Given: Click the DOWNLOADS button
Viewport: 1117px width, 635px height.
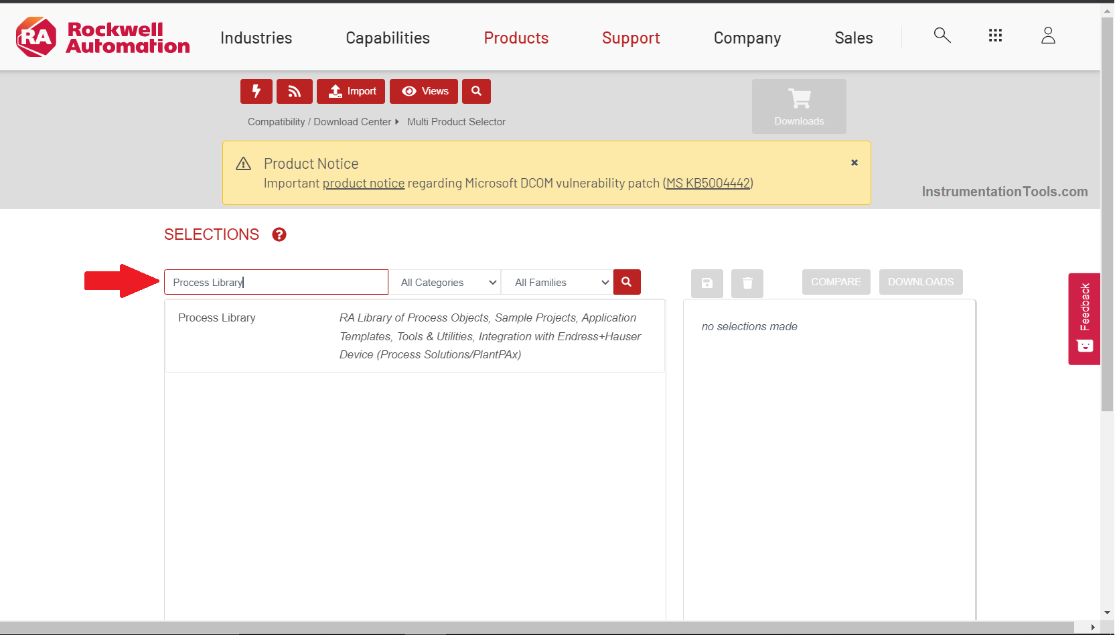Looking at the screenshot, I should pyautogui.click(x=921, y=282).
